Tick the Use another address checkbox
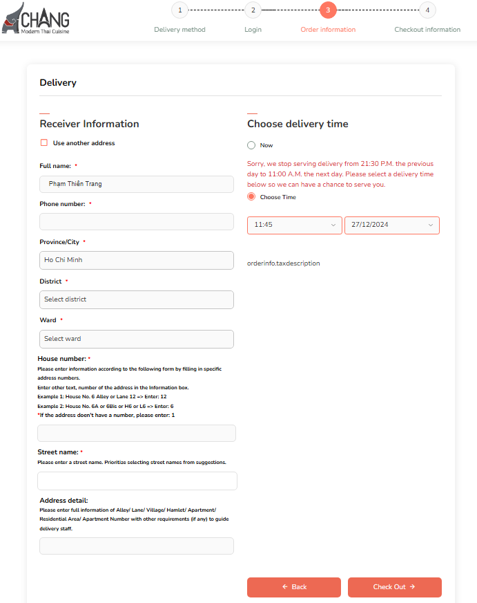Viewport: 477px width, 603px height. (x=44, y=142)
